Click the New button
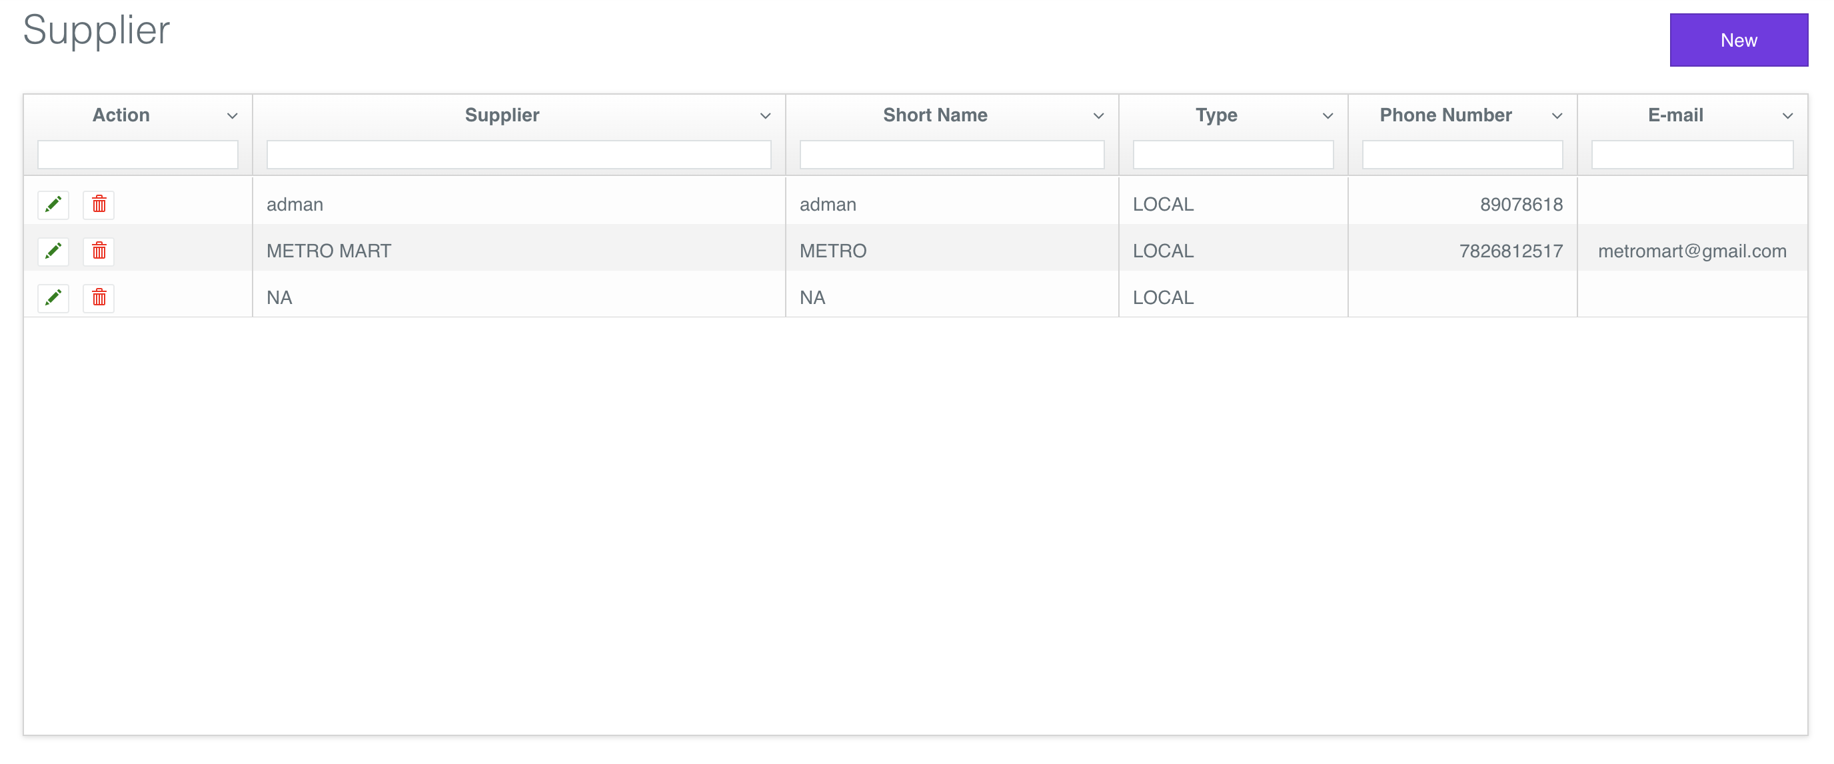 pyautogui.click(x=1739, y=40)
